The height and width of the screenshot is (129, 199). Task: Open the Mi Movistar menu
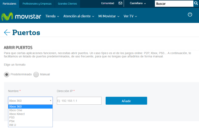click(109, 16)
